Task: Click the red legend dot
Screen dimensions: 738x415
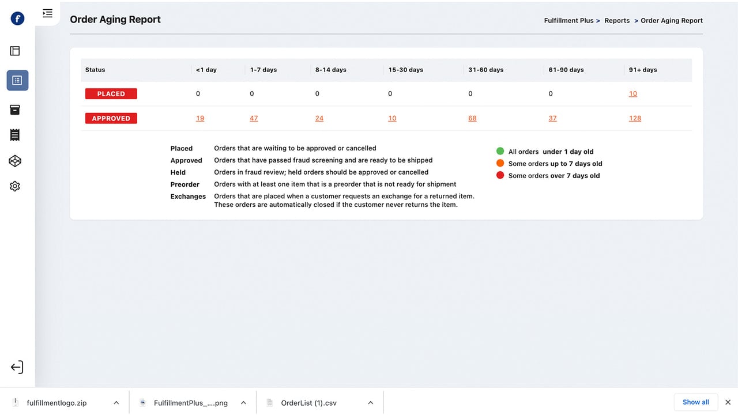Action: [500, 175]
